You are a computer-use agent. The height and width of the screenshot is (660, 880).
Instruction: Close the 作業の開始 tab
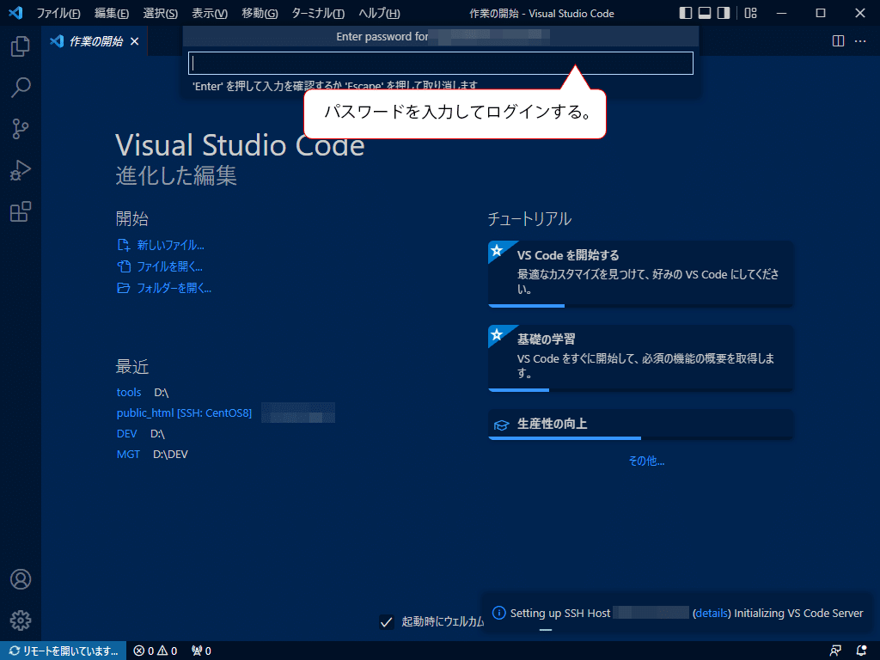(135, 41)
